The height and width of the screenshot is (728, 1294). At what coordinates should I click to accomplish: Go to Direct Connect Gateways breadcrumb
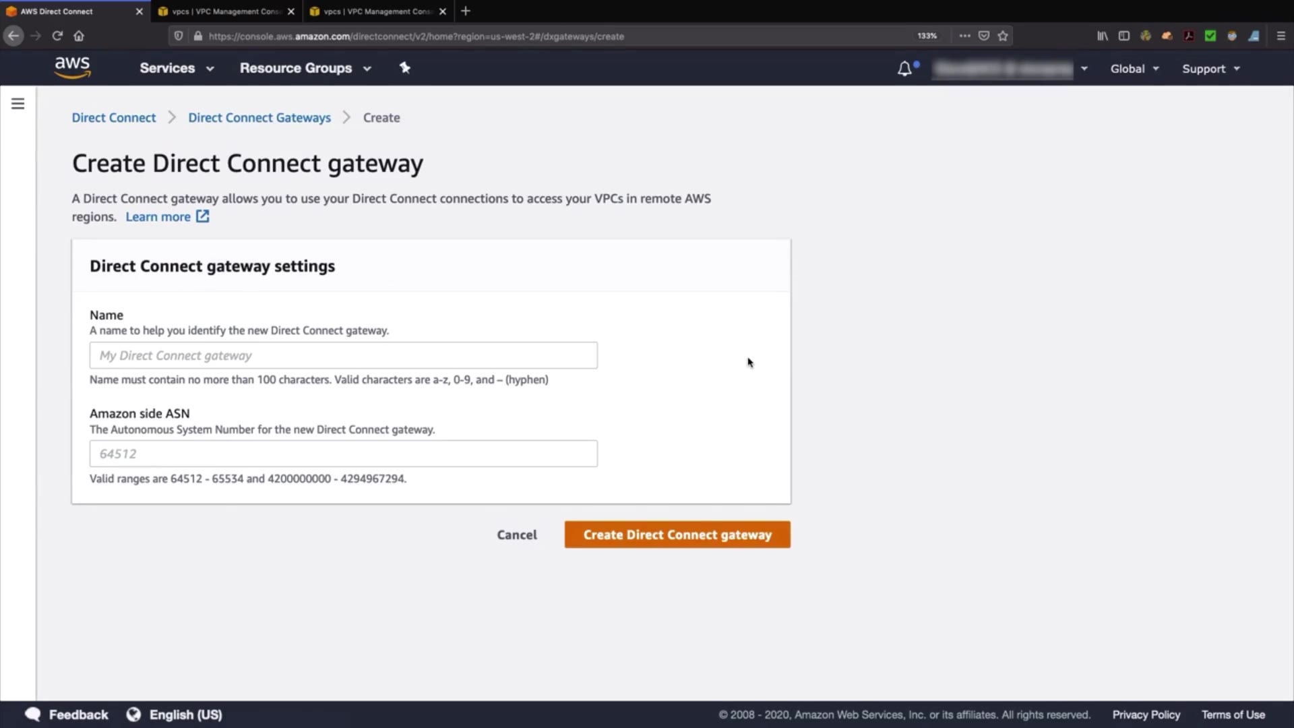(x=259, y=117)
